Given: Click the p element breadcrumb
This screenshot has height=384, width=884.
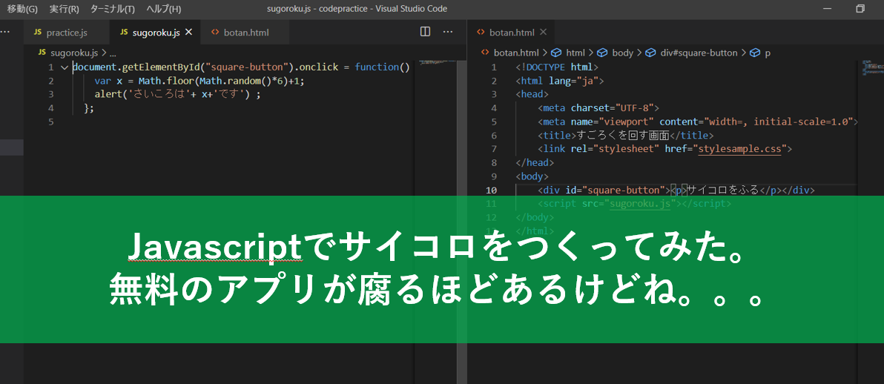Looking at the screenshot, I should (x=767, y=53).
